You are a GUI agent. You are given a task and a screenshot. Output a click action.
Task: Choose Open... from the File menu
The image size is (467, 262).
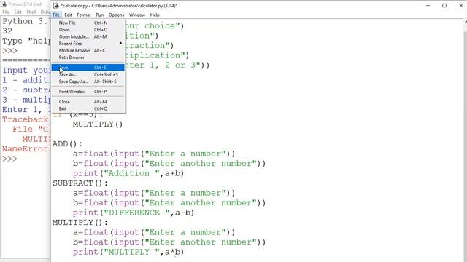click(88, 30)
